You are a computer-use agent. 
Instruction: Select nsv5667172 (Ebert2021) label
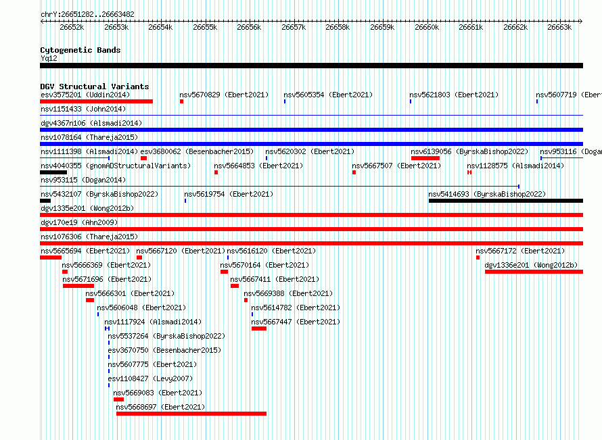(520, 251)
